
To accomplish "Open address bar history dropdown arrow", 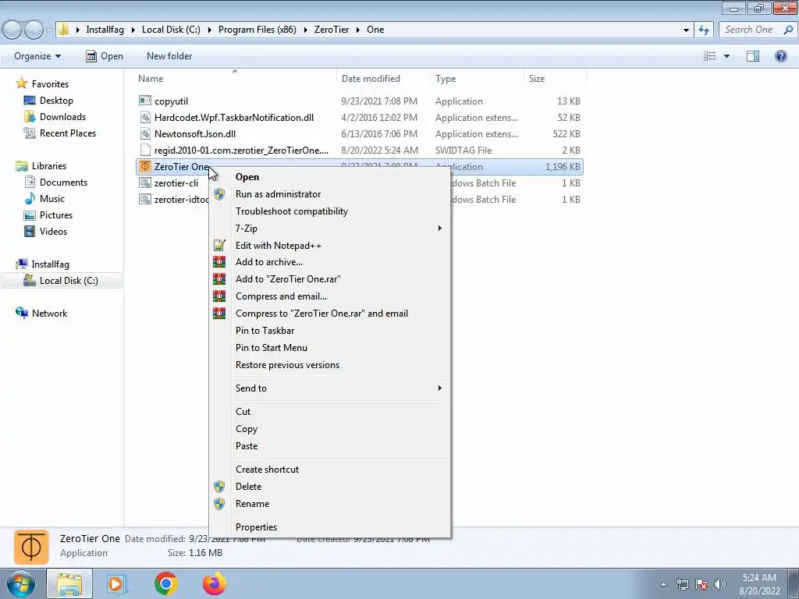I will [x=686, y=30].
